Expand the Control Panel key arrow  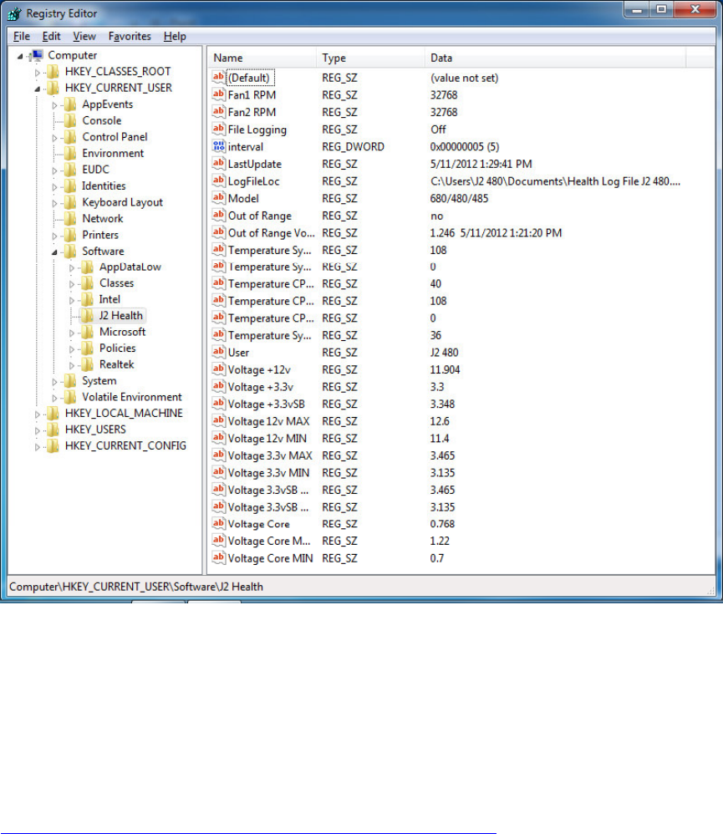point(54,138)
